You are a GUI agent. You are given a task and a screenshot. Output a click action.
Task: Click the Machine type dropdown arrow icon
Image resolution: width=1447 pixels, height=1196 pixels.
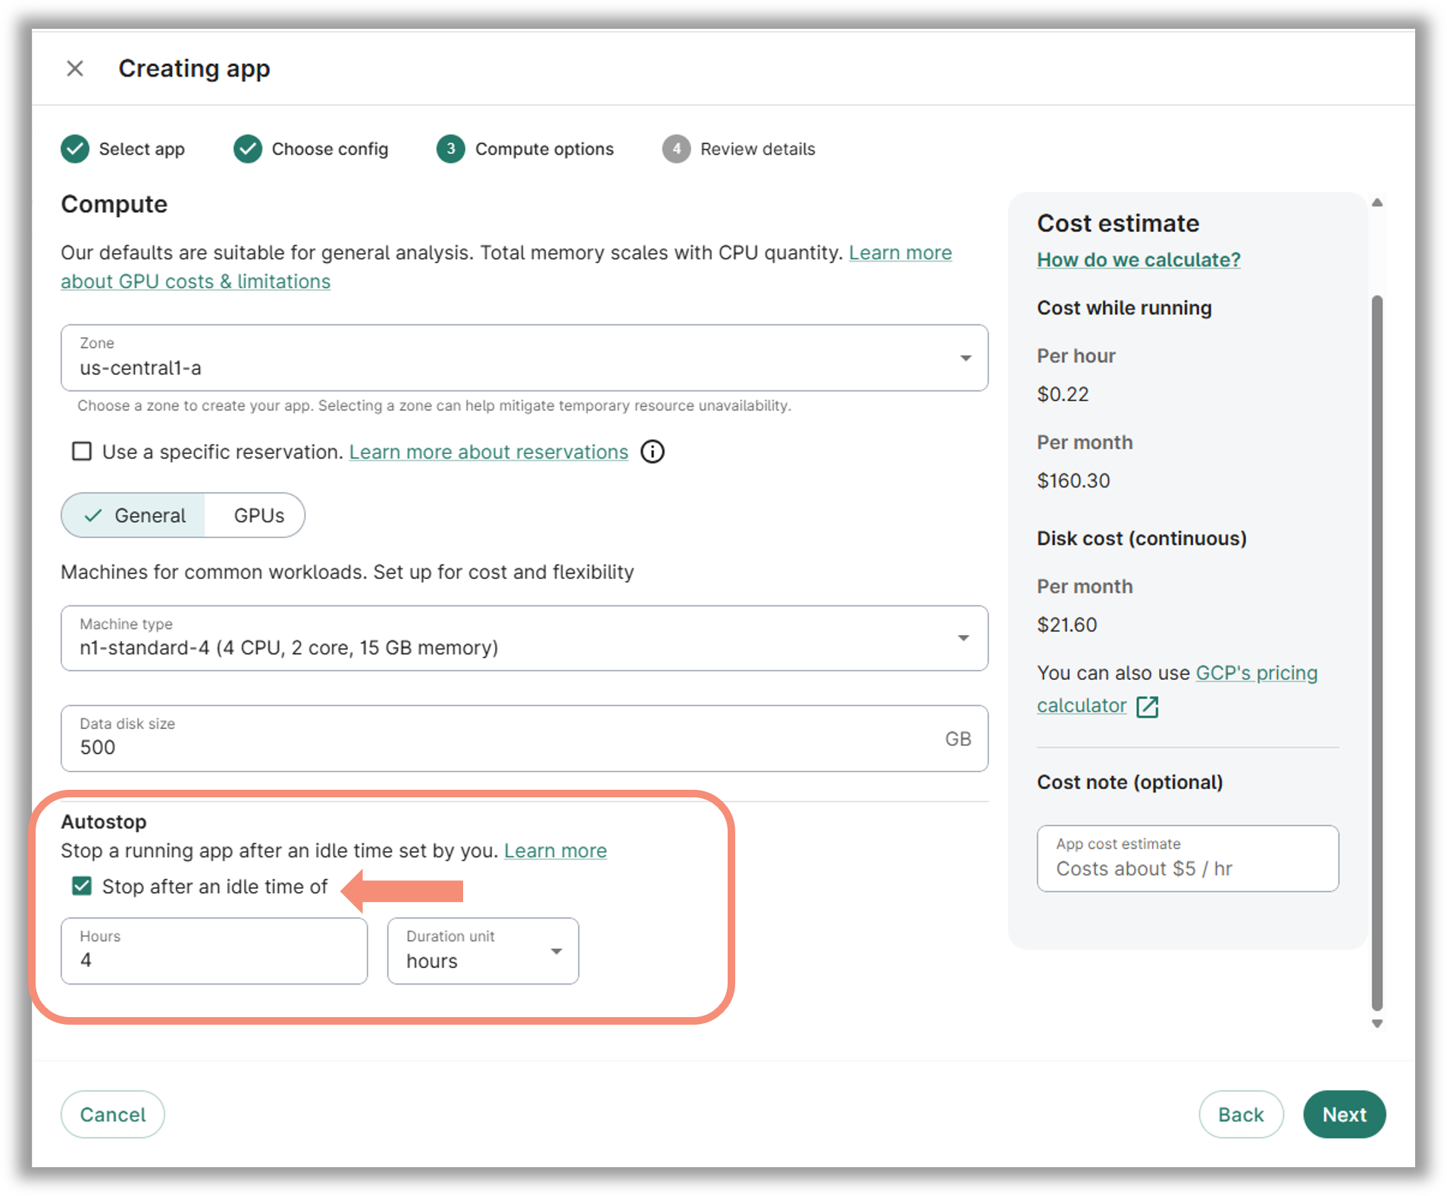963,638
